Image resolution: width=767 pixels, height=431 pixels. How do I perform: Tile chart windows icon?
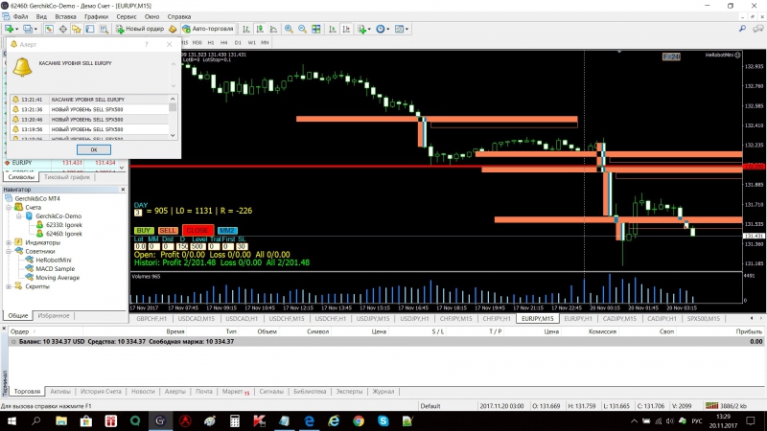pyautogui.click(x=316, y=29)
